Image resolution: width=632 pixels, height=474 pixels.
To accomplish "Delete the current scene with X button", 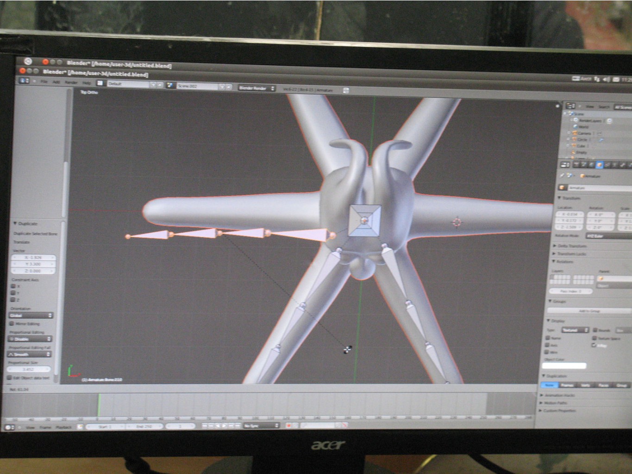I will tap(228, 87).
